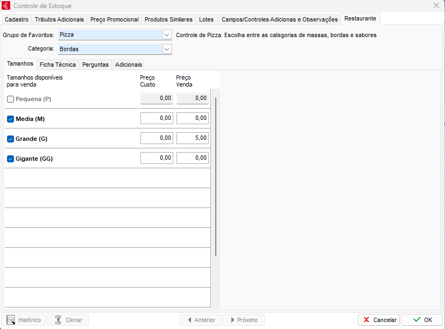Go to Próximo record arrow

232,320
